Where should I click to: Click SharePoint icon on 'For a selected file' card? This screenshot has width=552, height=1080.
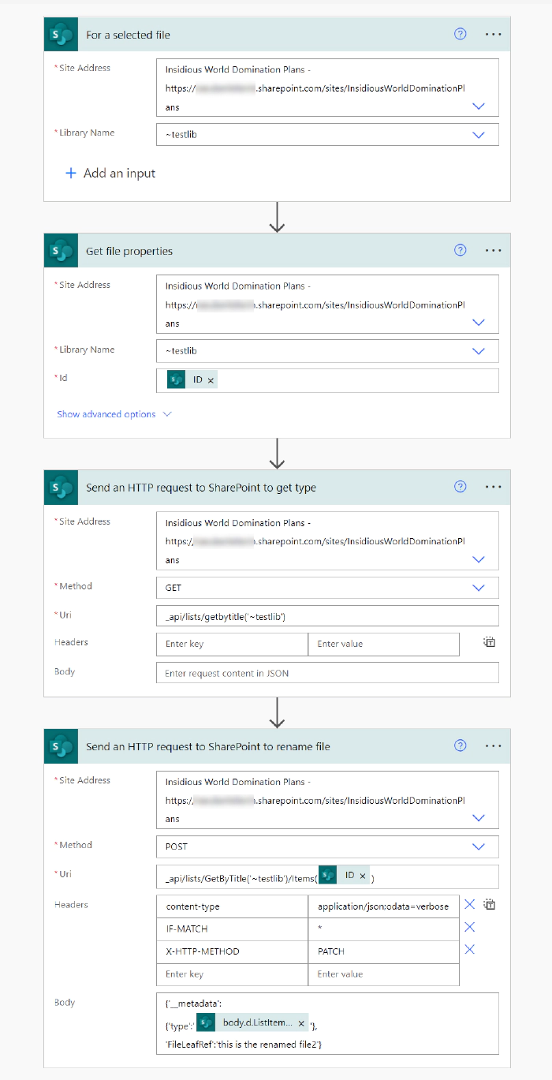click(61, 34)
